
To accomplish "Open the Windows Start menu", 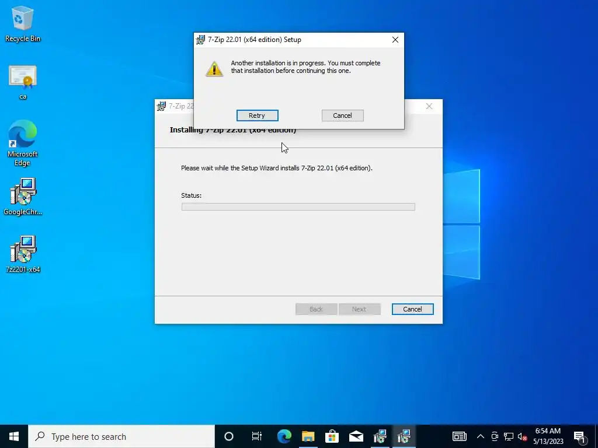I will pyautogui.click(x=14, y=436).
